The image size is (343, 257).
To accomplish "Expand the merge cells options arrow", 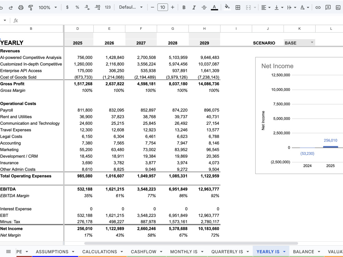I will pyautogui.click(x=255, y=8).
